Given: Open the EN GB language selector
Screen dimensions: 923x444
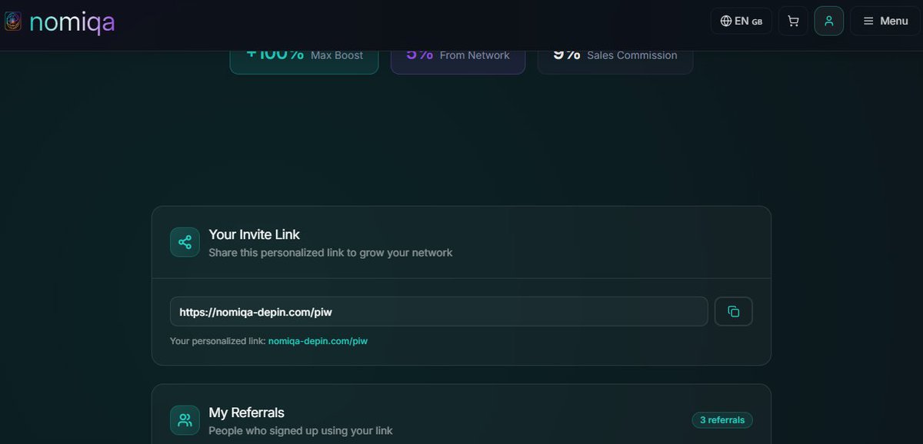Looking at the screenshot, I should point(741,21).
